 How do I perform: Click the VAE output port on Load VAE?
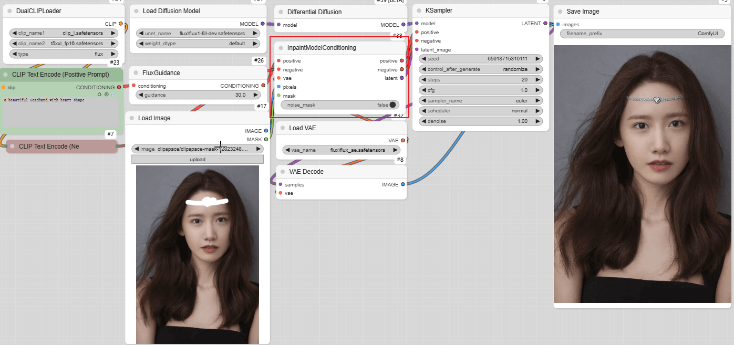[x=403, y=141]
